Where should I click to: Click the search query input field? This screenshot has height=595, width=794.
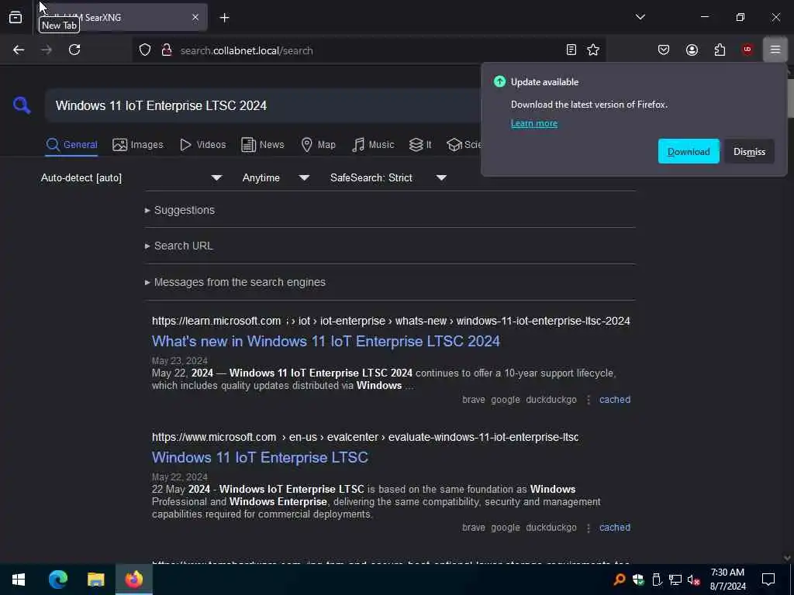click(264, 105)
